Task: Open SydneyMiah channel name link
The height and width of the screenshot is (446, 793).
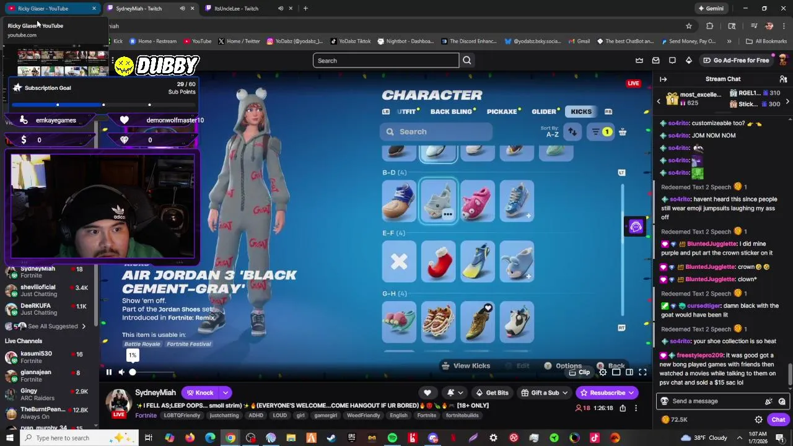Action: pos(156,393)
